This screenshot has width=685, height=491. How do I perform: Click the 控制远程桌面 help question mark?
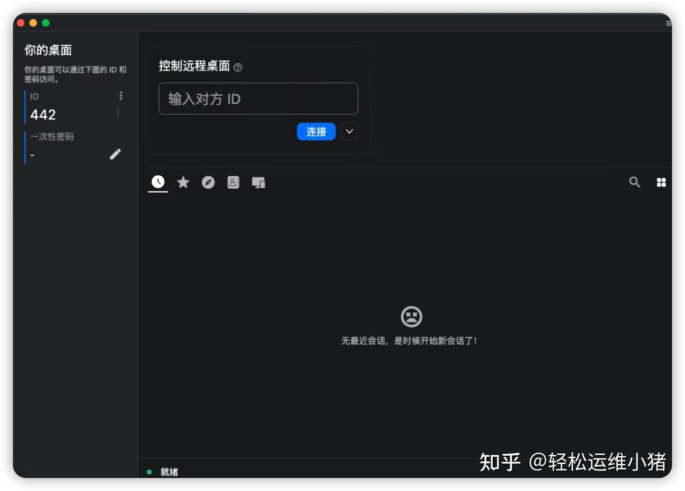click(x=238, y=67)
